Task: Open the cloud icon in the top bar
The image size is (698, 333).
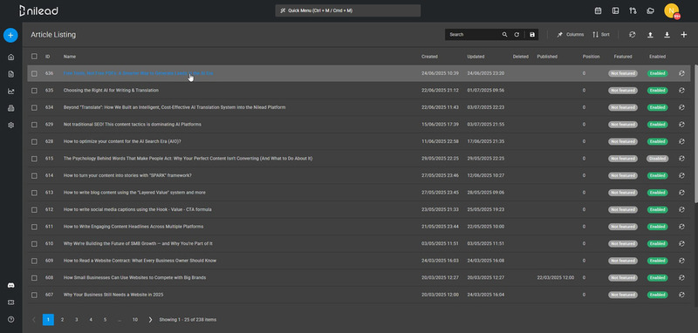Action: [650, 10]
